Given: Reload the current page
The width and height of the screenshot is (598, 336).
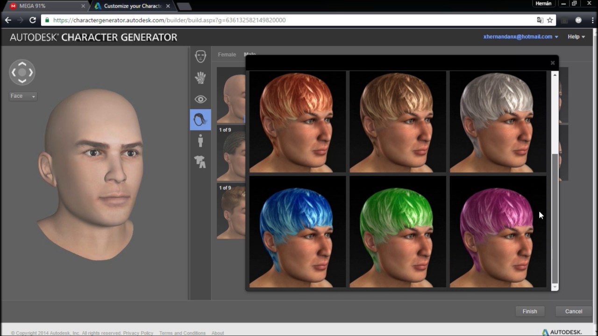Looking at the screenshot, I should (33, 20).
